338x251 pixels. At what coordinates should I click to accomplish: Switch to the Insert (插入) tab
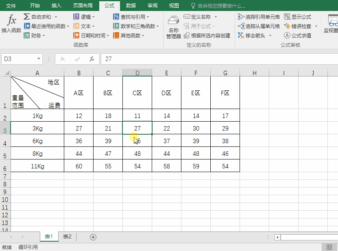[x=56, y=6]
